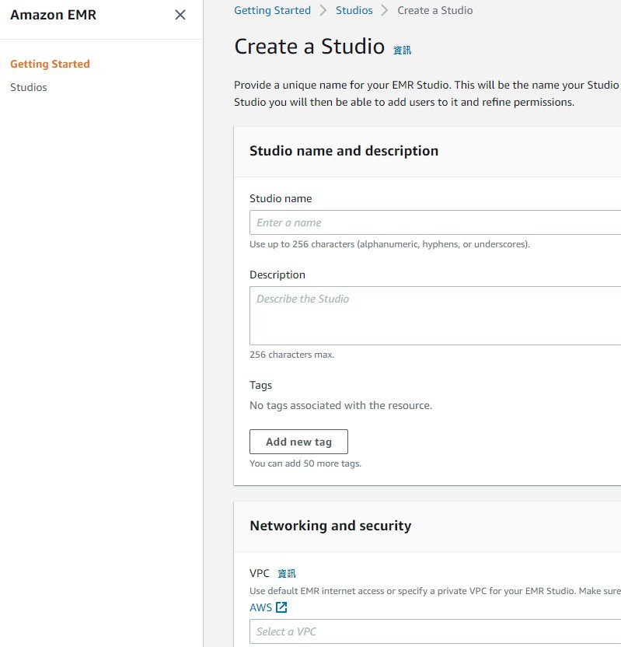Focus the Studio name input field

(435, 222)
